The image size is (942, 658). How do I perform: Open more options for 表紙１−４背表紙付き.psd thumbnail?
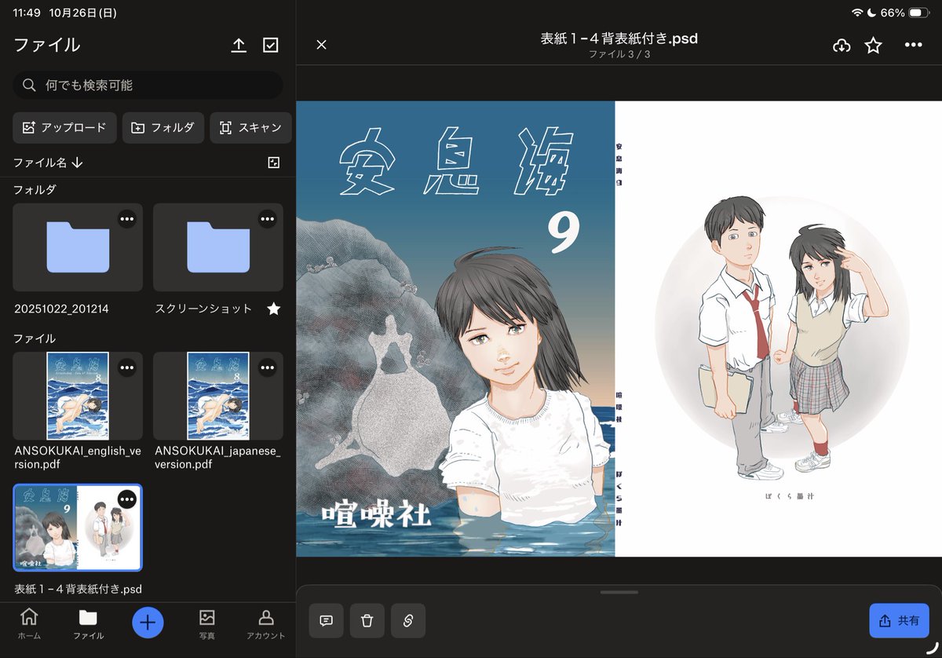point(126,499)
